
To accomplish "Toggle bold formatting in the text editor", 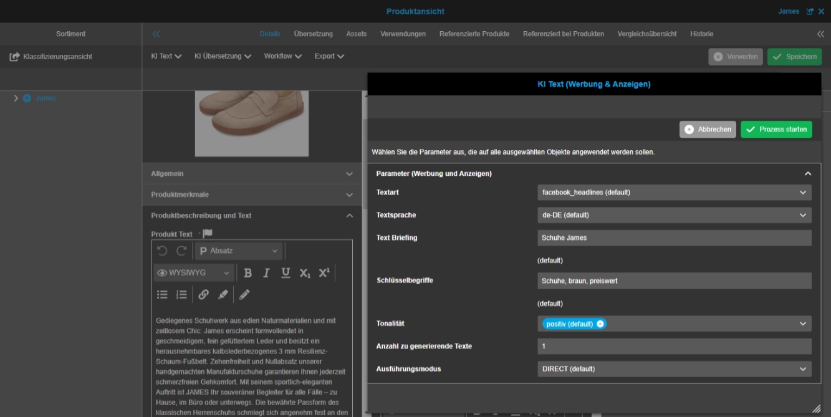I will click(x=247, y=273).
